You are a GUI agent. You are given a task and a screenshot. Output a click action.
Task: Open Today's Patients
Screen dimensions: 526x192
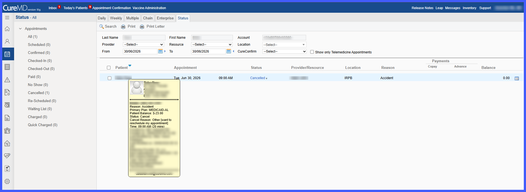tap(75, 8)
